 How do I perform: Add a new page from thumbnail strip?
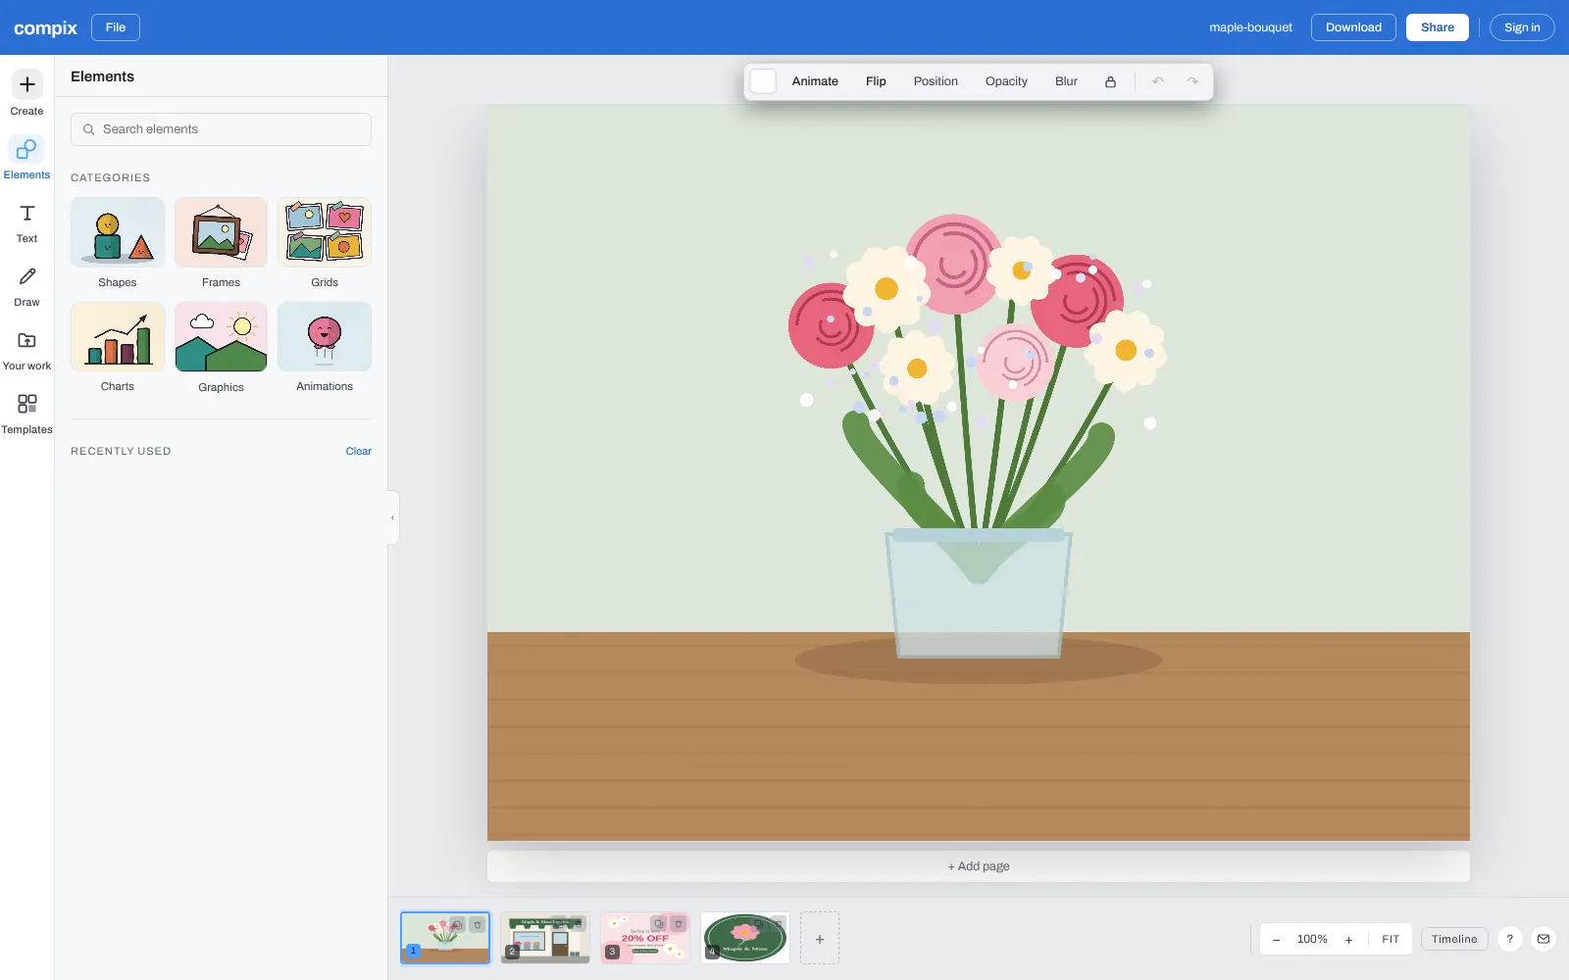tap(820, 939)
